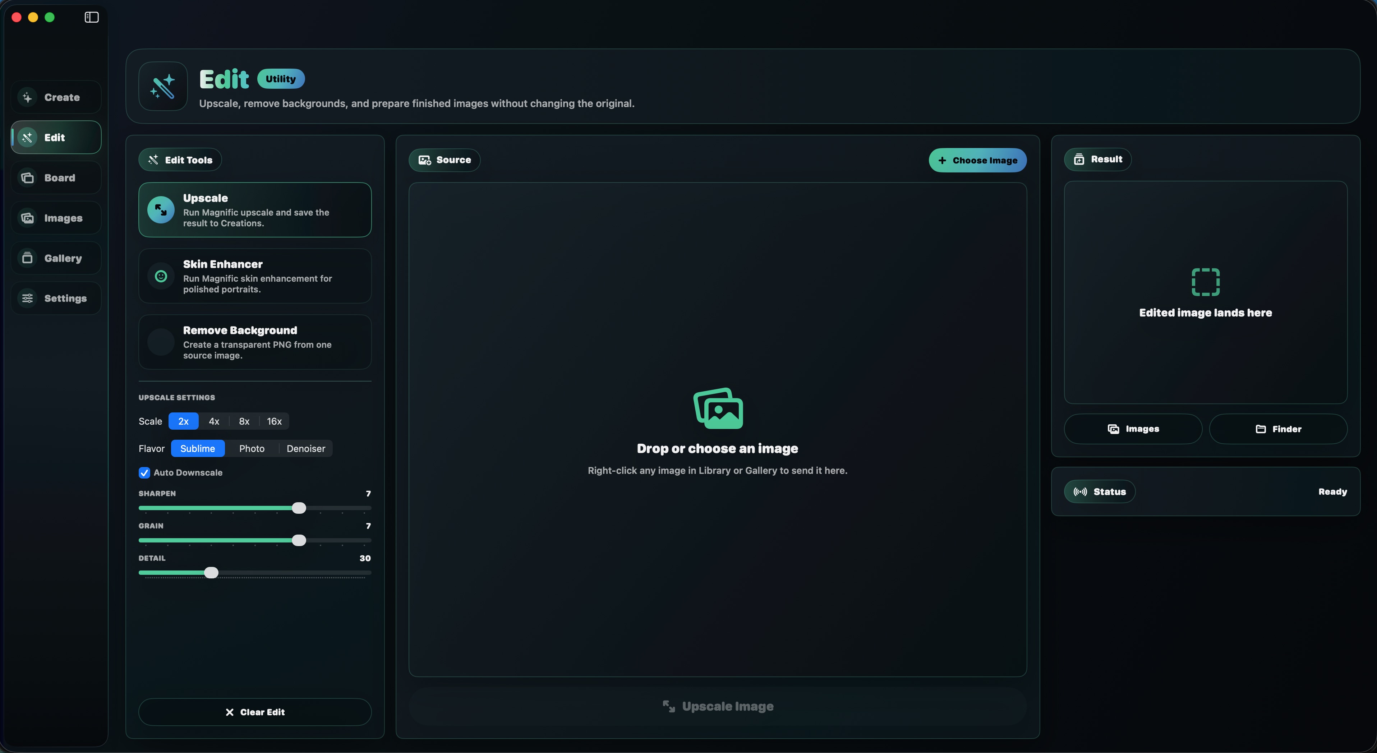Select the Upscale tool card
This screenshot has width=1377, height=753.
tap(255, 209)
